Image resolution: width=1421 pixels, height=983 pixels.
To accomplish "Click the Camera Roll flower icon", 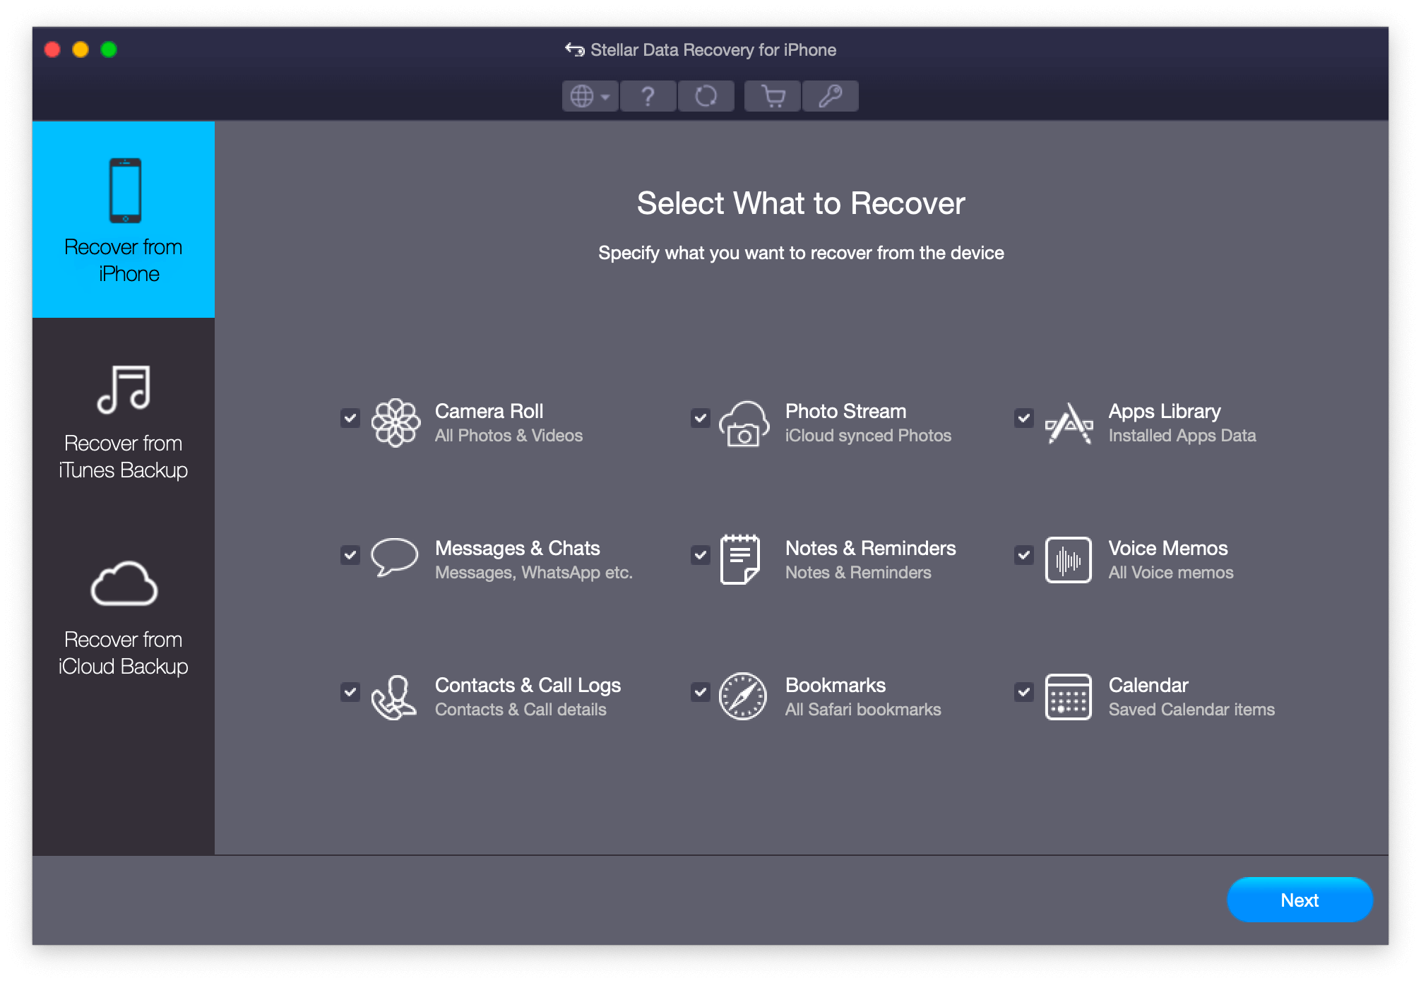I will coord(396,423).
